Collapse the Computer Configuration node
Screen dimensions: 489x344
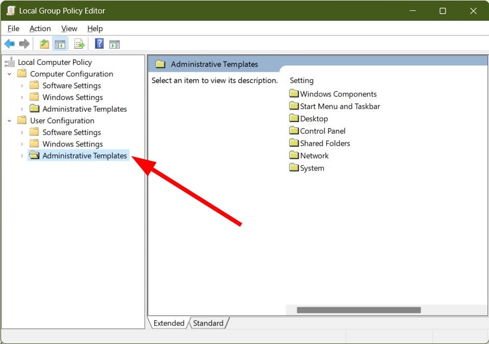9,74
